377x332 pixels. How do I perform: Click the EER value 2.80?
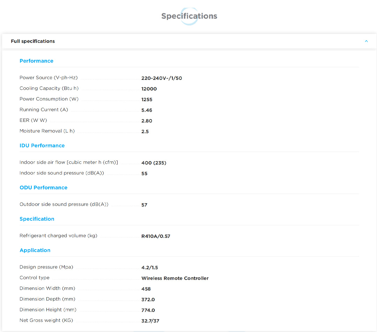click(147, 121)
